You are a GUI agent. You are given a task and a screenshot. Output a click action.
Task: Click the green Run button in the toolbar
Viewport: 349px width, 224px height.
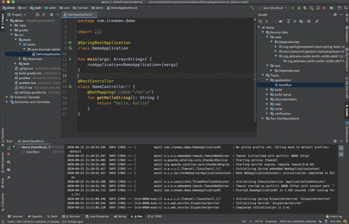292,8
